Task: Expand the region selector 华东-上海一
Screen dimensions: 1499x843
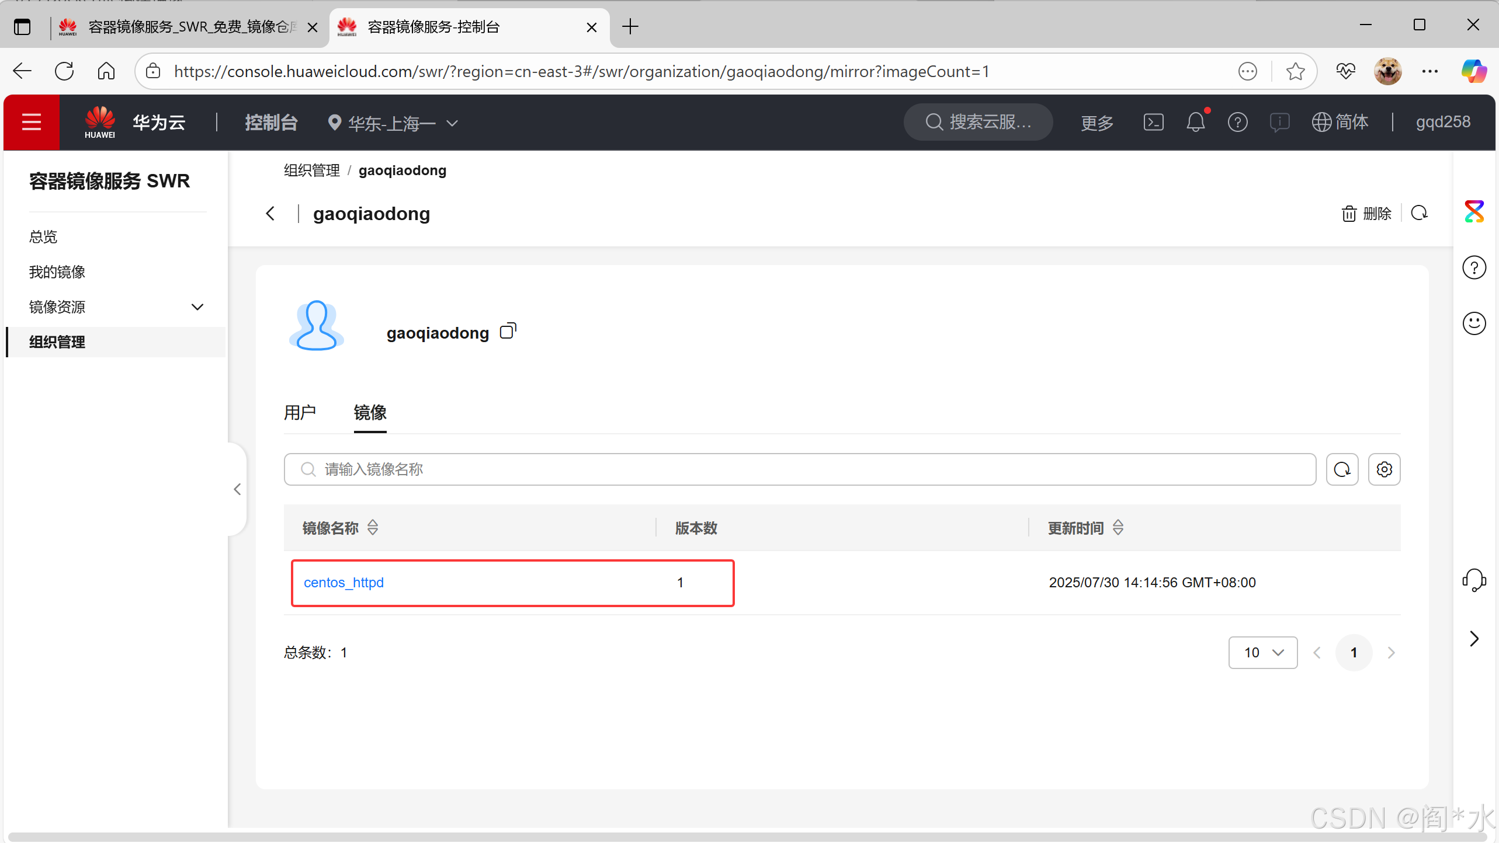Action: 393,123
